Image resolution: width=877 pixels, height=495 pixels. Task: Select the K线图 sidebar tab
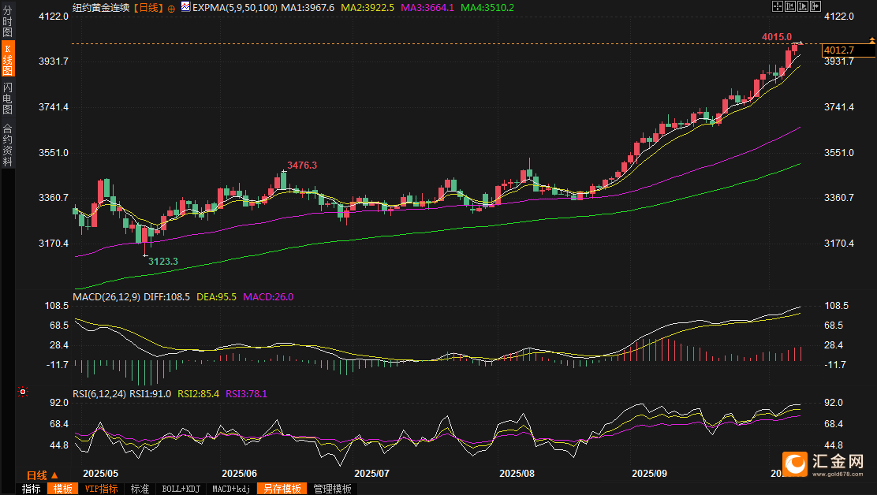(7, 60)
